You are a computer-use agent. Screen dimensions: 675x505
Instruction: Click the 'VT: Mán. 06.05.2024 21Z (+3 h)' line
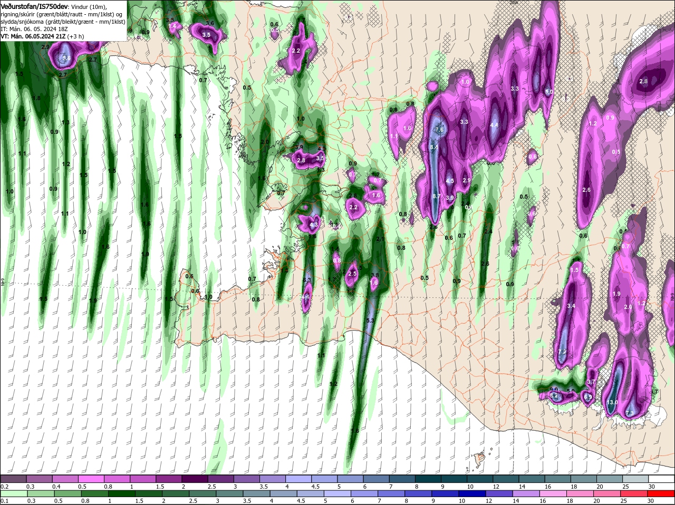42,36
